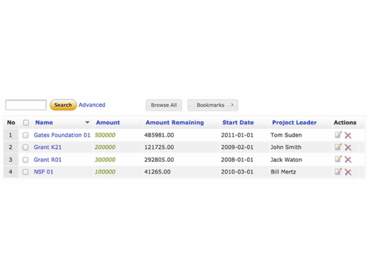Viewport: 368px width, 276px height.
Task: Check the Gates Foundation 01 row checkbox
Action: [26, 135]
